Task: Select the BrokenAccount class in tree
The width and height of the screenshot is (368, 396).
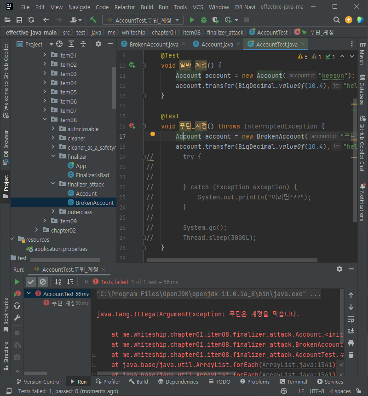Action: 95,203
